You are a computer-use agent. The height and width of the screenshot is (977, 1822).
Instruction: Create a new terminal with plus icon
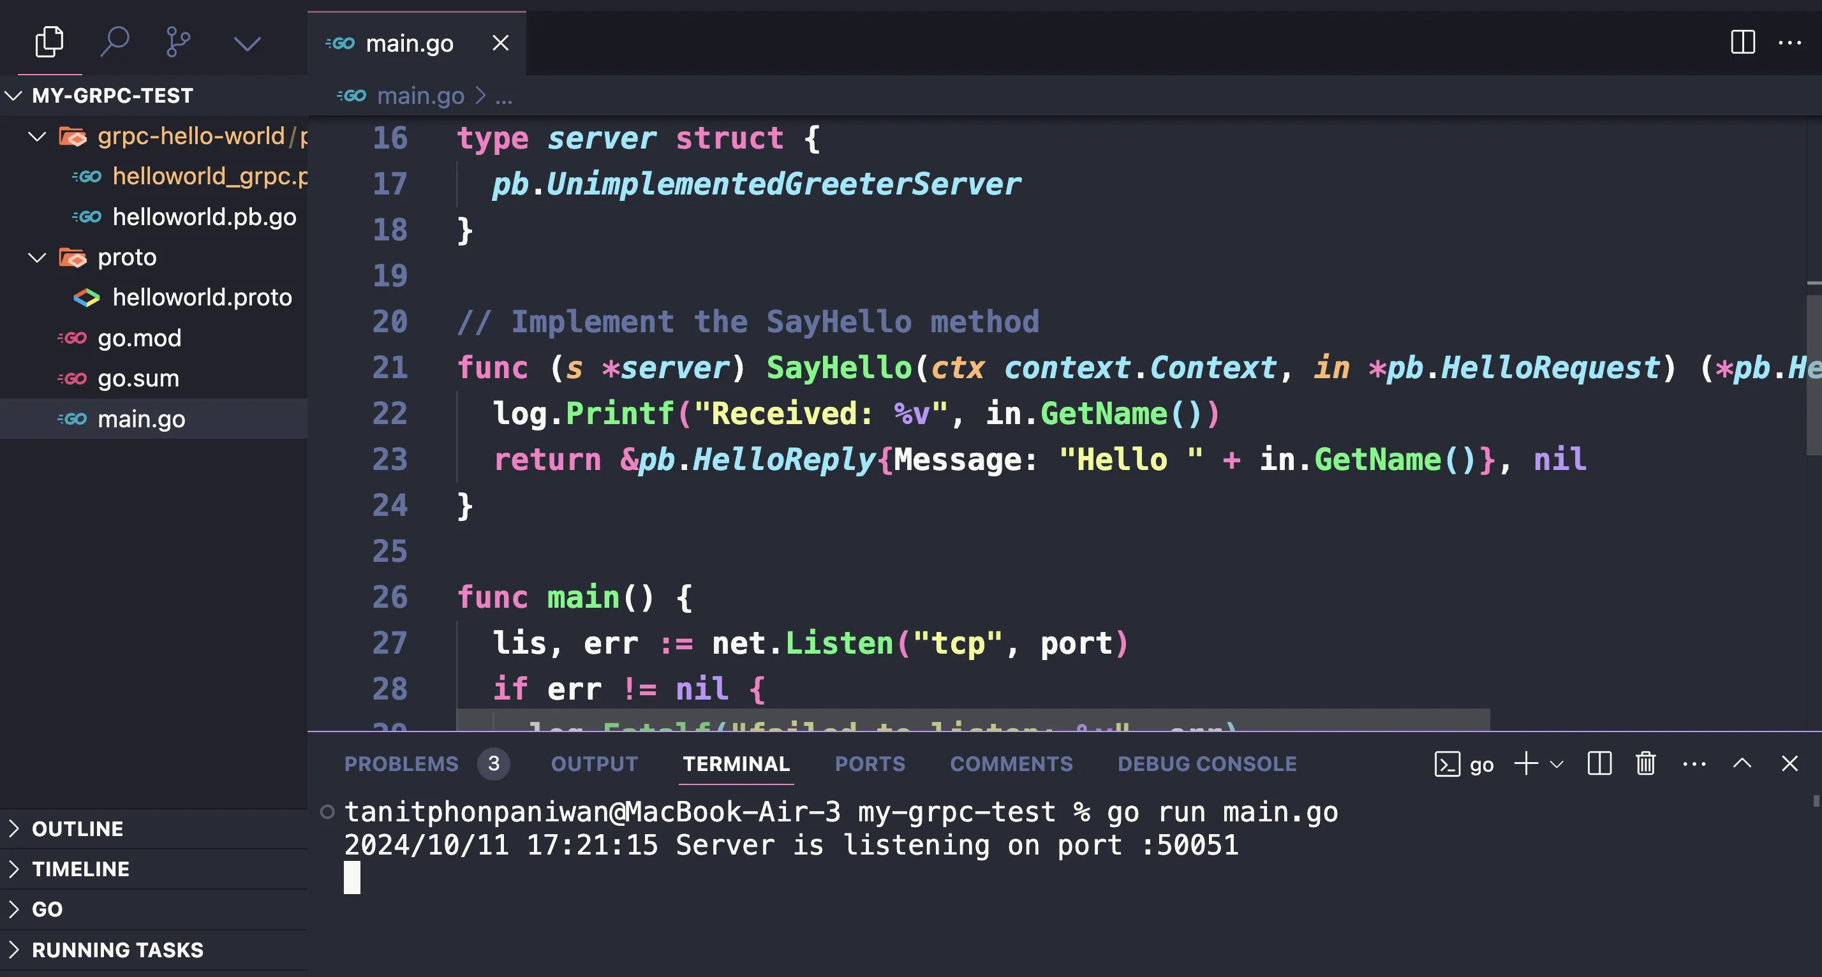[x=1525, y=763]
